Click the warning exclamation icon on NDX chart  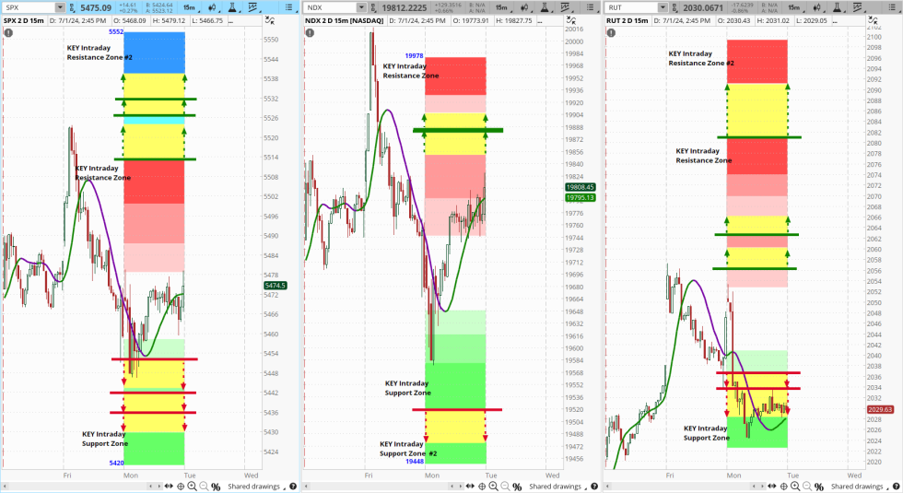coord(310,32)
